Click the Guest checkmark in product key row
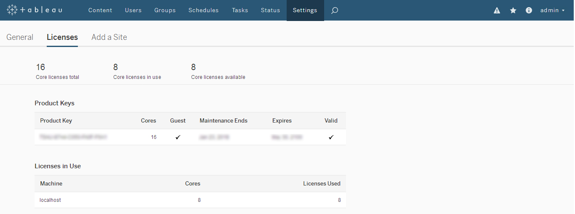This screenshot has width=575, height=214. tap(178, 137)
